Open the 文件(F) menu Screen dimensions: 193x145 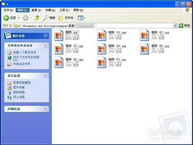coord(8,10)
